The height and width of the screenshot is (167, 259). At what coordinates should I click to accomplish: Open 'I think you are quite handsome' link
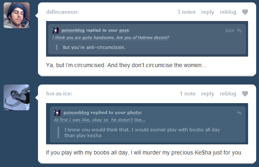111,38
